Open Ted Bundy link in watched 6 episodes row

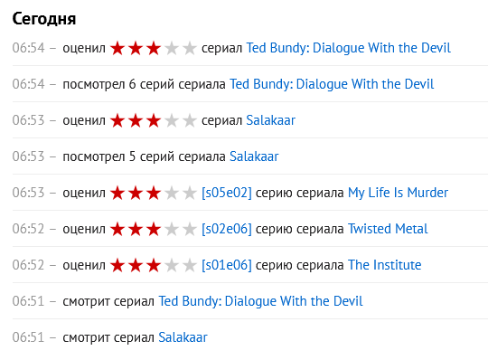(332, 84)
